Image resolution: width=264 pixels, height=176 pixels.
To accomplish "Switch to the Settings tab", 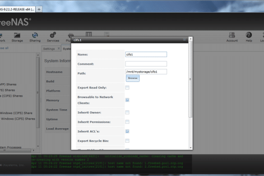I will [49, 49].
